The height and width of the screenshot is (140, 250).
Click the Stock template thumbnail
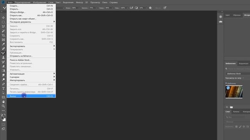(234, 92)
